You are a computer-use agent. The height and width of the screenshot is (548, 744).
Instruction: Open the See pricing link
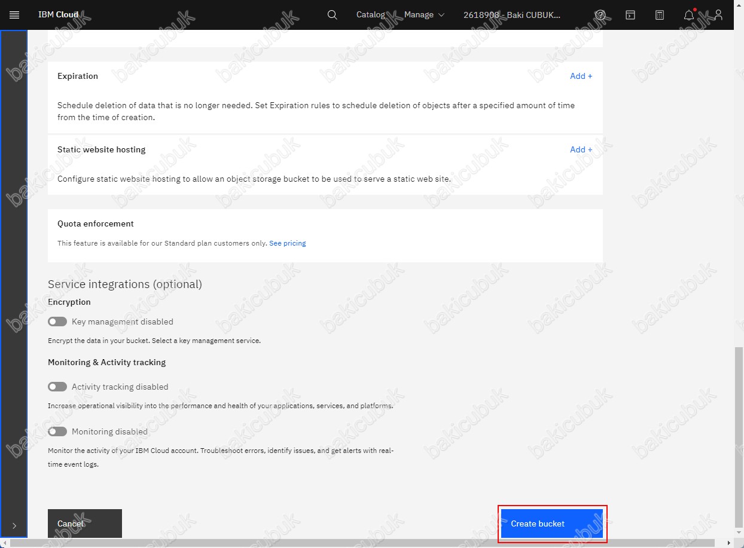(x=288, y=243)
